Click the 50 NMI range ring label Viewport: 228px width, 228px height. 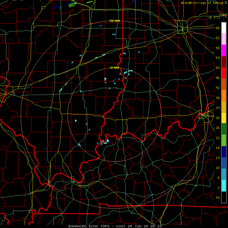click(115, 68)
